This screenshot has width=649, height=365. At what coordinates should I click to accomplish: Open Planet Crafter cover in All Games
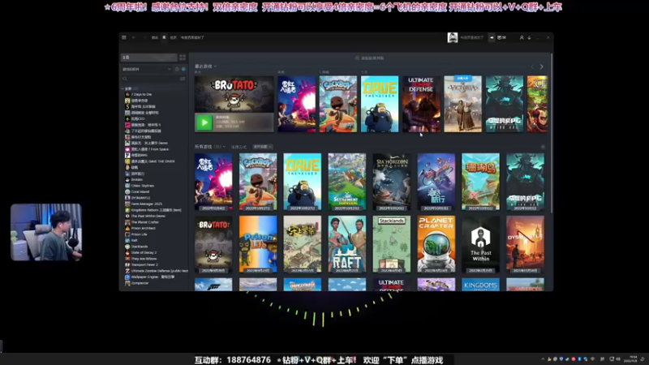click(x=436, y=244)
